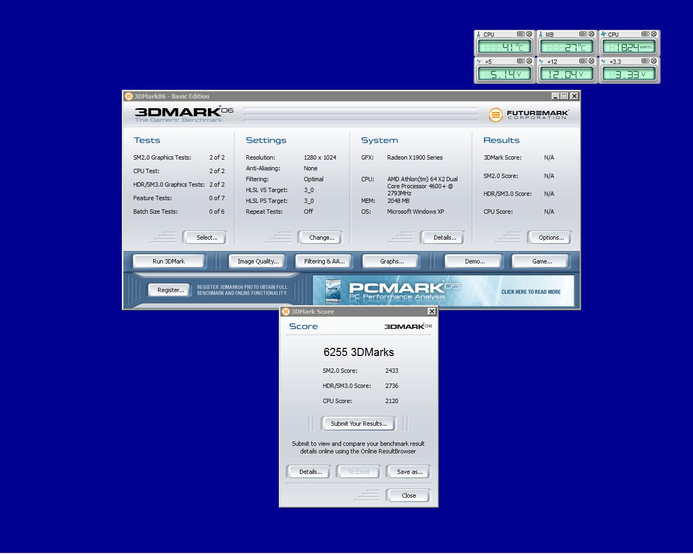This screenshot has height=554, width=693.
Task: Click the thermometer icon on CPU temperature gadget
Action: (x=479, y=34)
